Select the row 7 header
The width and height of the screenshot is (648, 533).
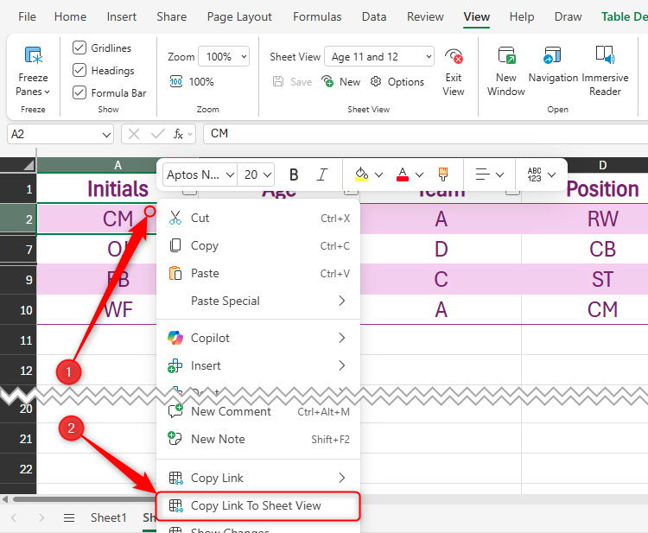pyautogui.click(x=18, y=250)
